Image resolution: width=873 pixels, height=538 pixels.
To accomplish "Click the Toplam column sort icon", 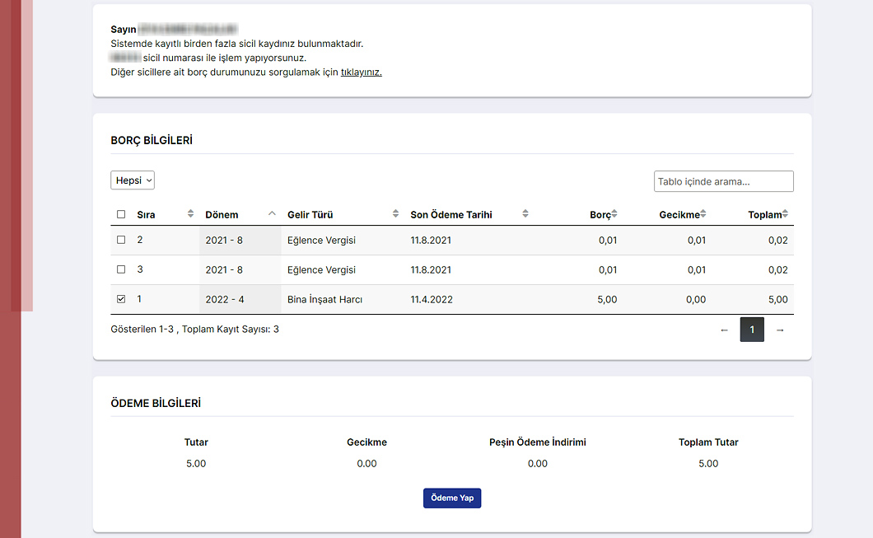I will point(785,214).
